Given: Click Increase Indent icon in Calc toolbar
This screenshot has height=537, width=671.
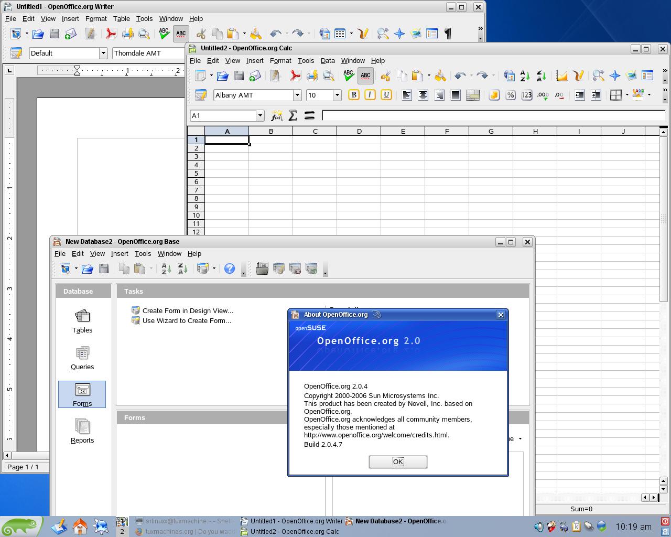Looking at the screenshot, I should tap(596, 95).
